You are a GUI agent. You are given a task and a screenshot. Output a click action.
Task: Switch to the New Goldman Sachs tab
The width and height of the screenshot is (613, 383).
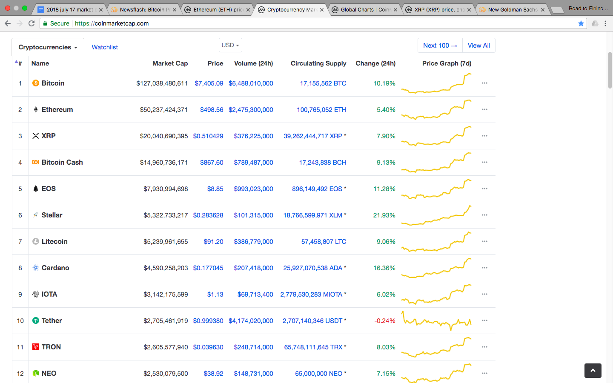(513, 9)
